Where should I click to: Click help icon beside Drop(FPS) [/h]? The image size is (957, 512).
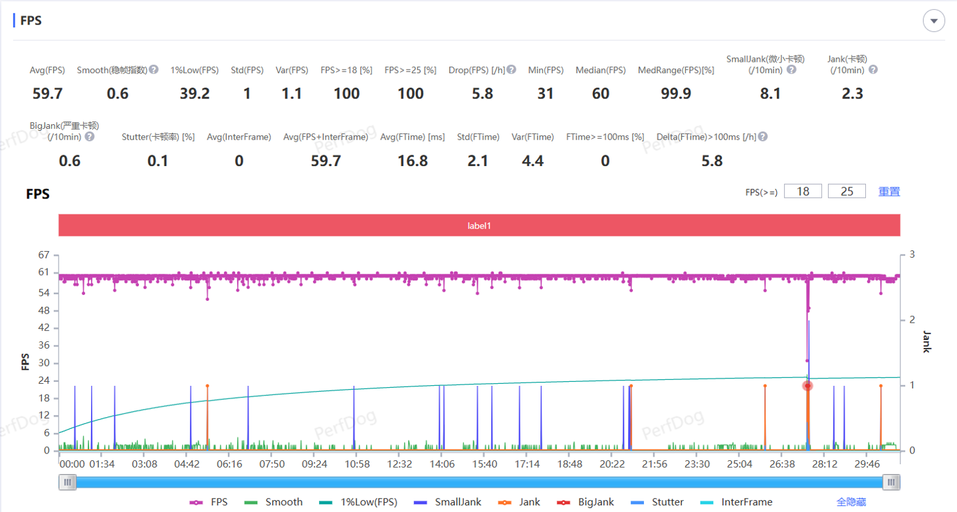point(512,70)
